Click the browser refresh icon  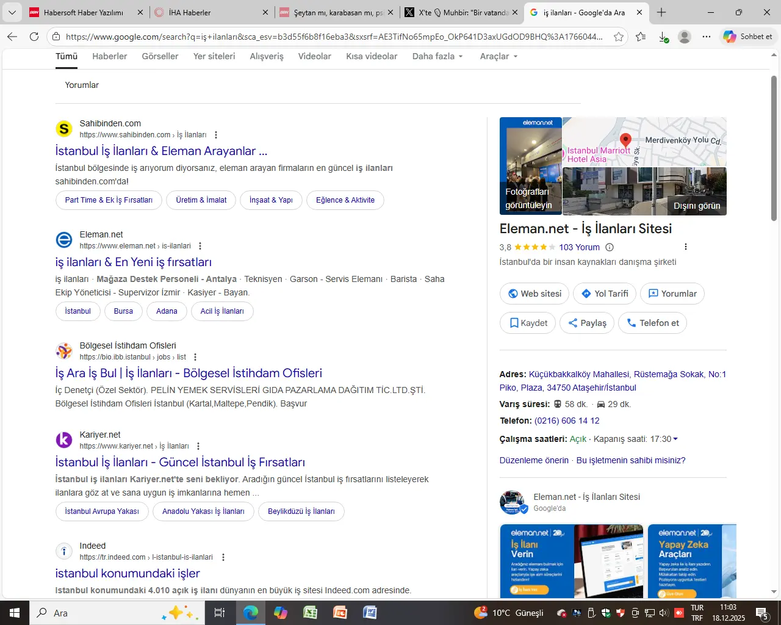(34, 37)
